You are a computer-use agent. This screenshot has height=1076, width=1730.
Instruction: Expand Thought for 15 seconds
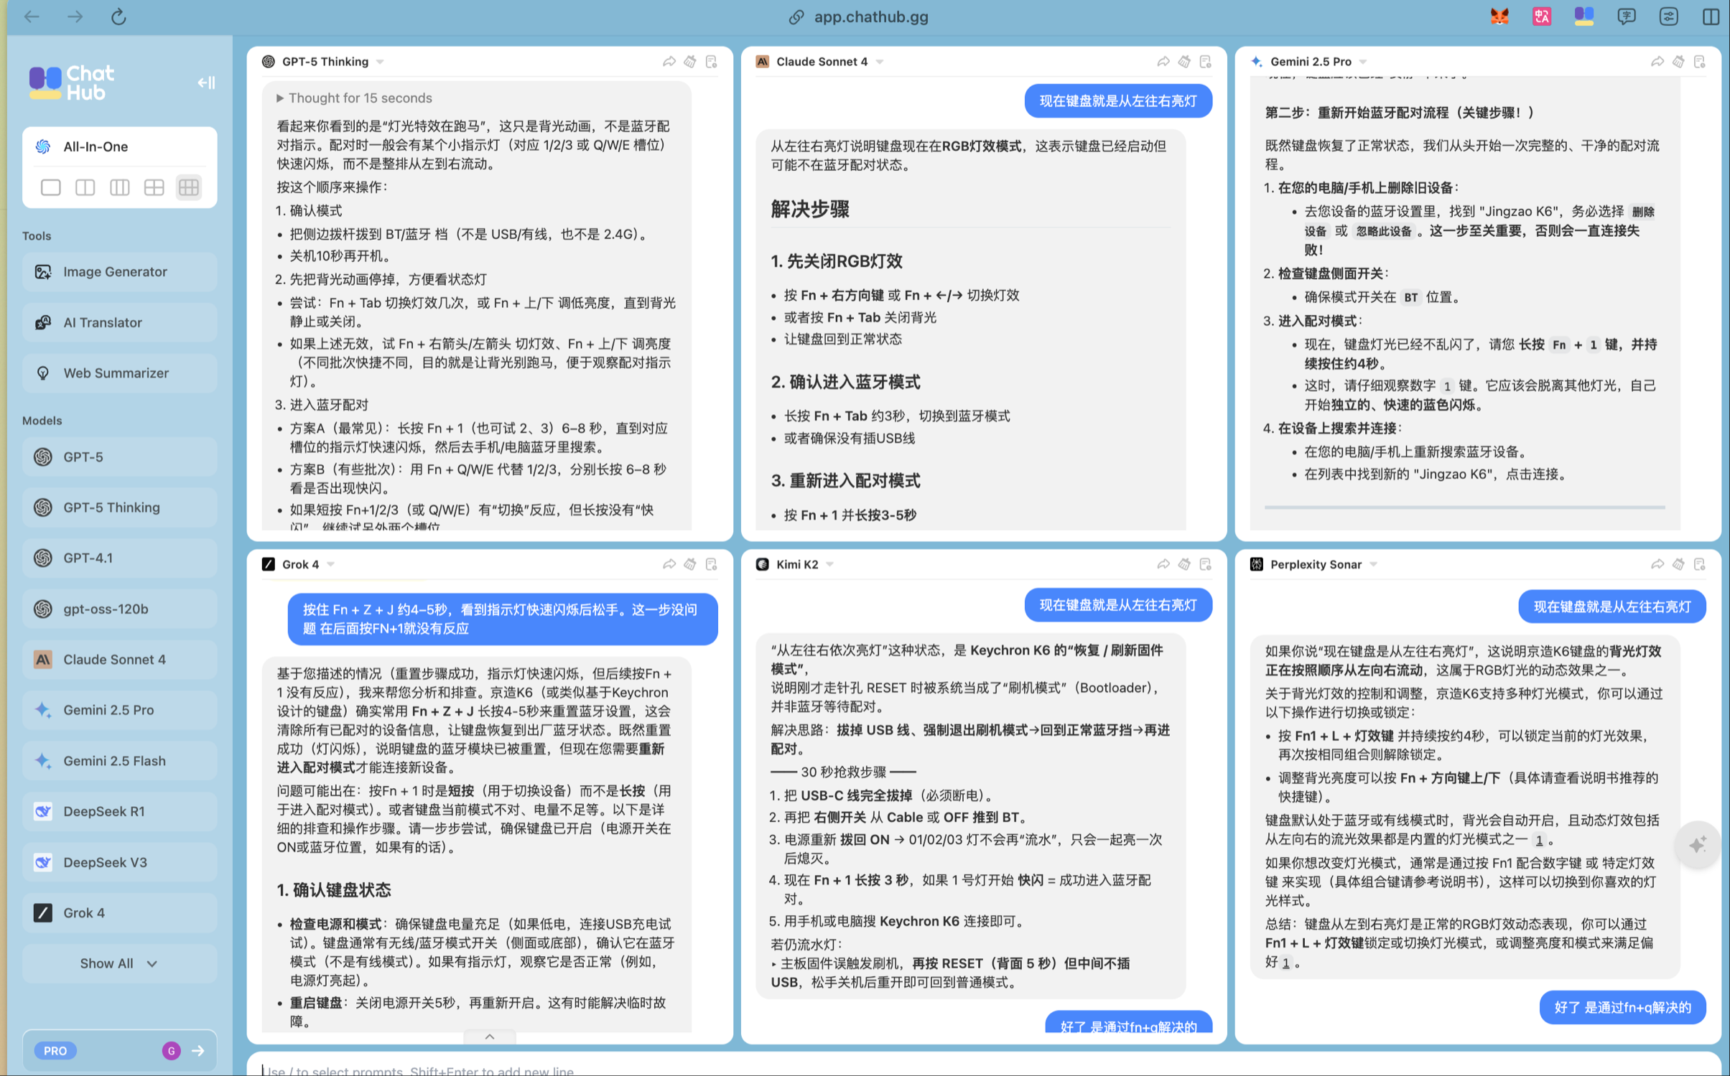[355, 98]
